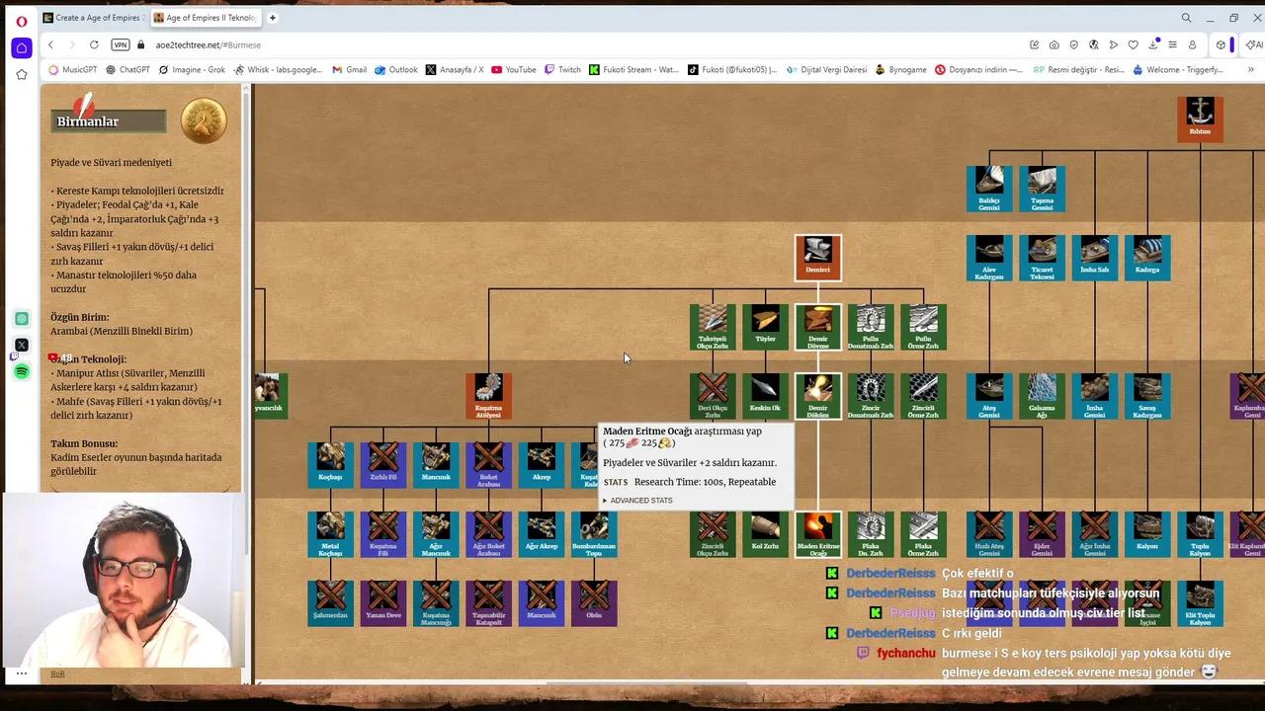Click the Mancınık unit icon
The image size is (1265, 711).
tap(436, 465)
